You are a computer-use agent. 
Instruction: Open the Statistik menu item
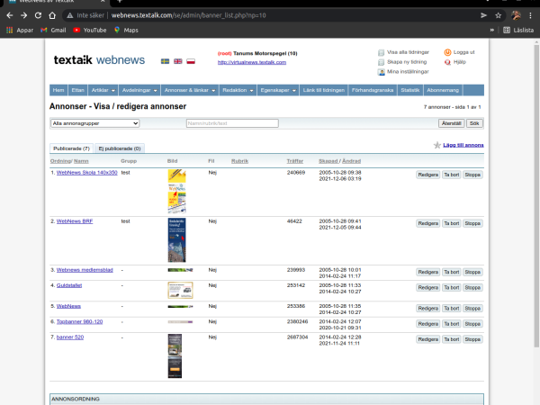pos(410,90)
